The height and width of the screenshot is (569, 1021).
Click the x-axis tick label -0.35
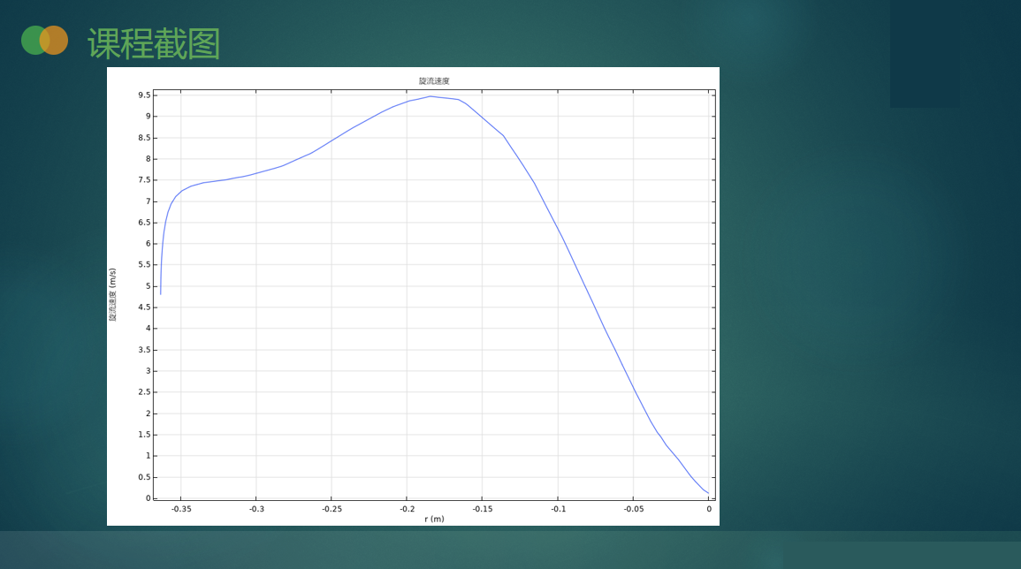coord(181,509)
